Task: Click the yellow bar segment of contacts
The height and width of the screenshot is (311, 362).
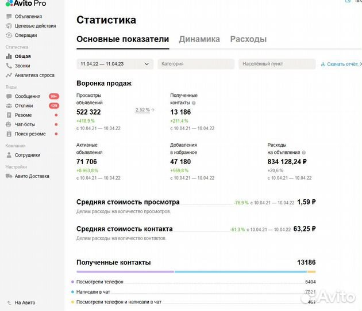Action: (x=311, y=272)
